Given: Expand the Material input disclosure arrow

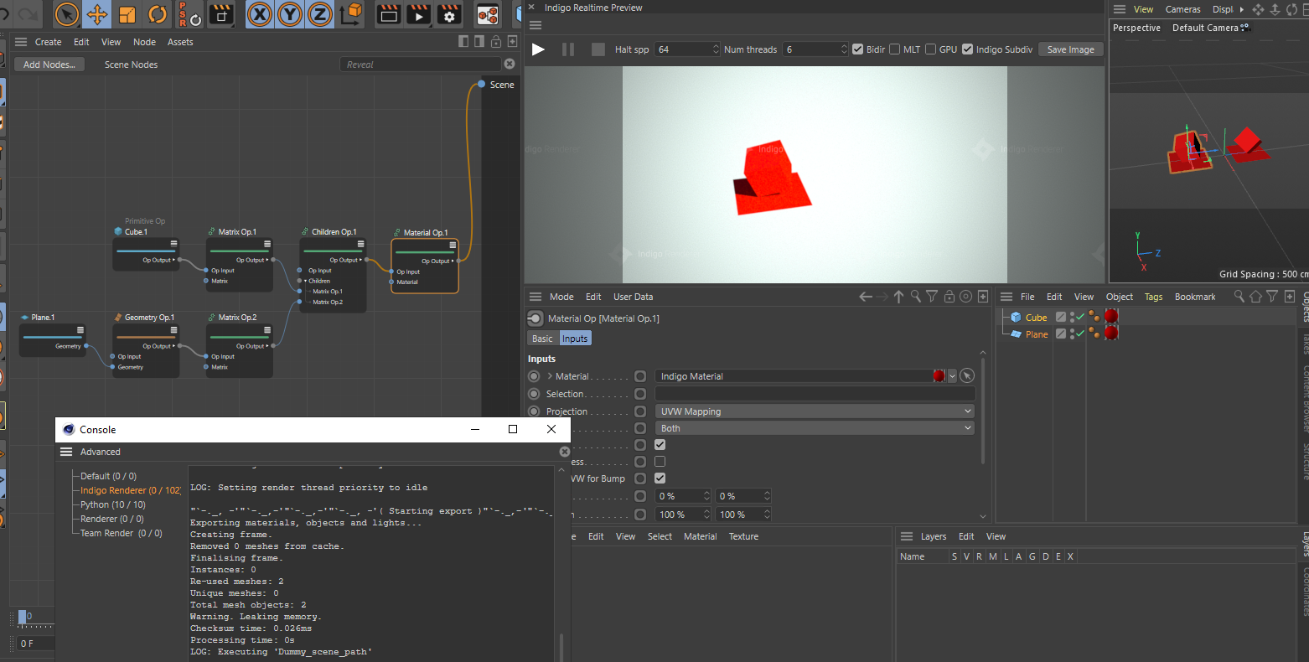Looking at the screenshot, I should [x=550, y=376].
